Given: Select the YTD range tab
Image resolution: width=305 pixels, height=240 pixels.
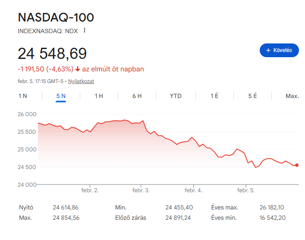Looking at the screenshot, I should pos(176,96).
